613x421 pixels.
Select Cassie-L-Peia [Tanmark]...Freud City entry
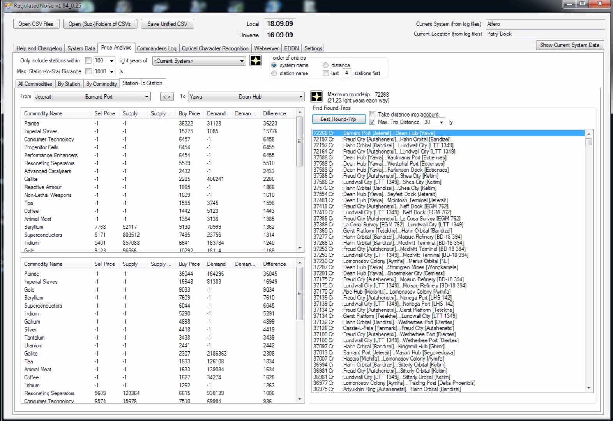(448, 328)
